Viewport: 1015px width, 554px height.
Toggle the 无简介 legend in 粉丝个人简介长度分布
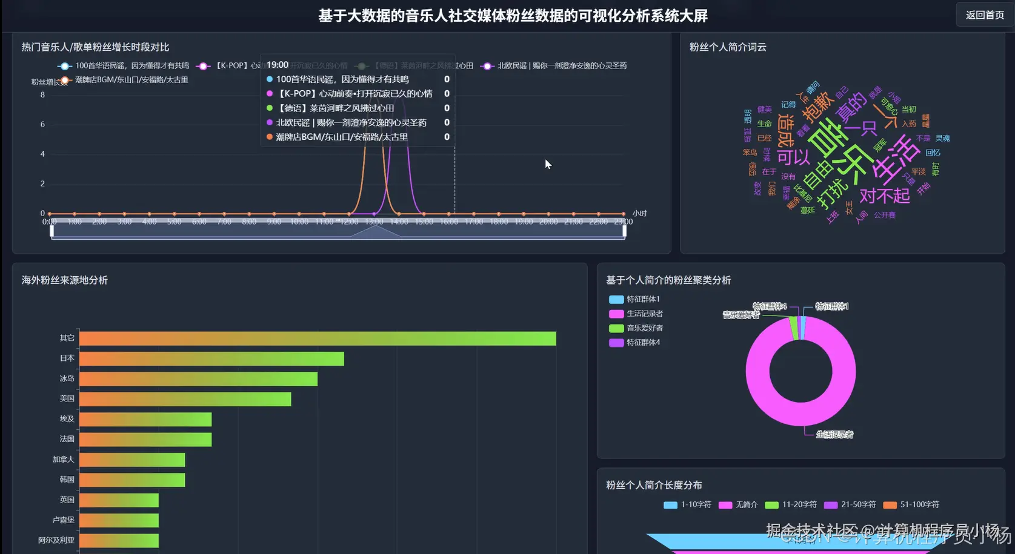[x=725, y=504]
